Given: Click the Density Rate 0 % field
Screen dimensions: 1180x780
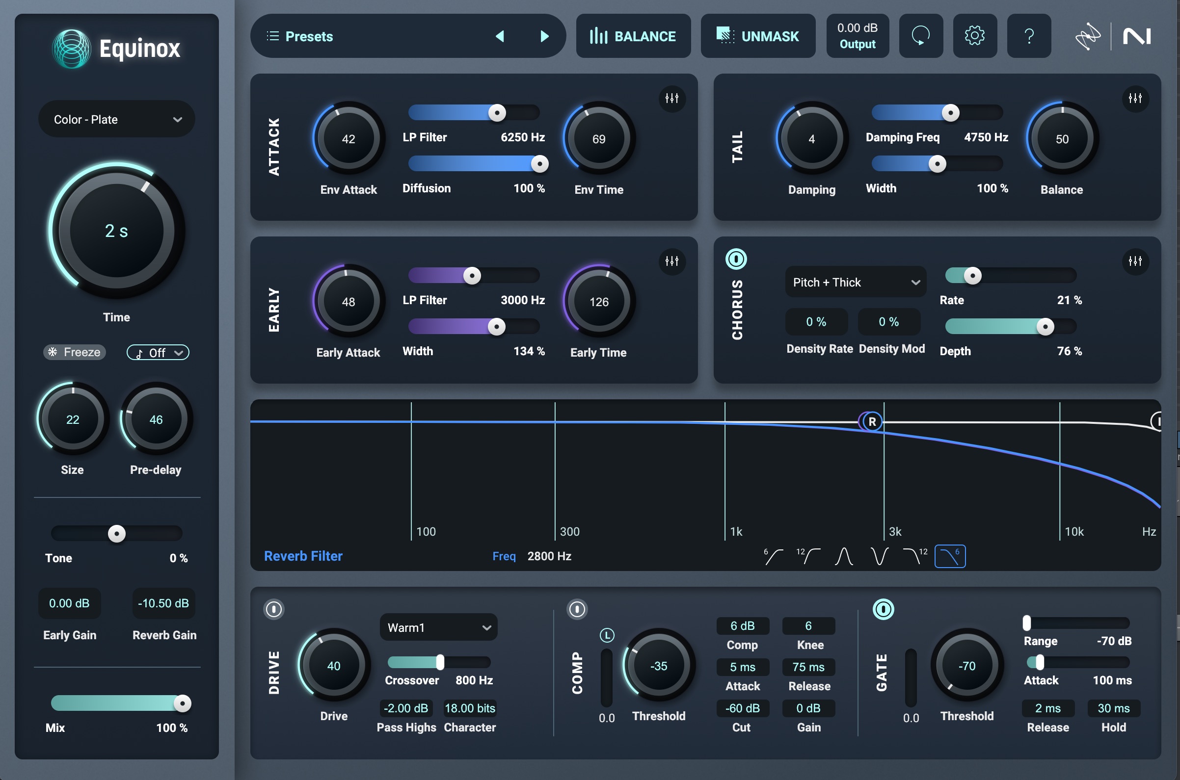Looking at the screenshot, I should point(816,322).
